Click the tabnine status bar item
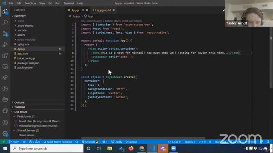 131,142
